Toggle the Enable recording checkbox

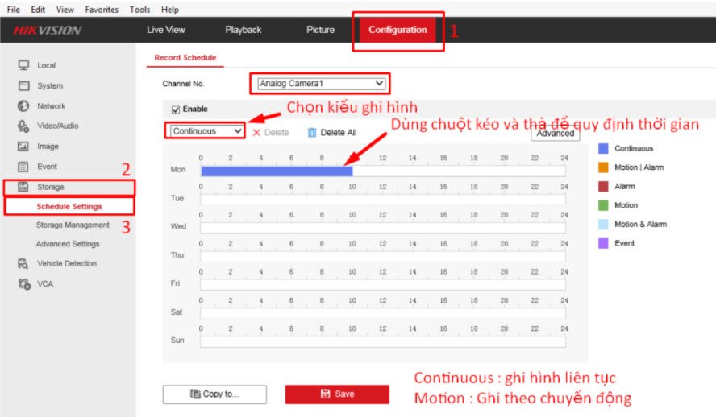[176, 109]
